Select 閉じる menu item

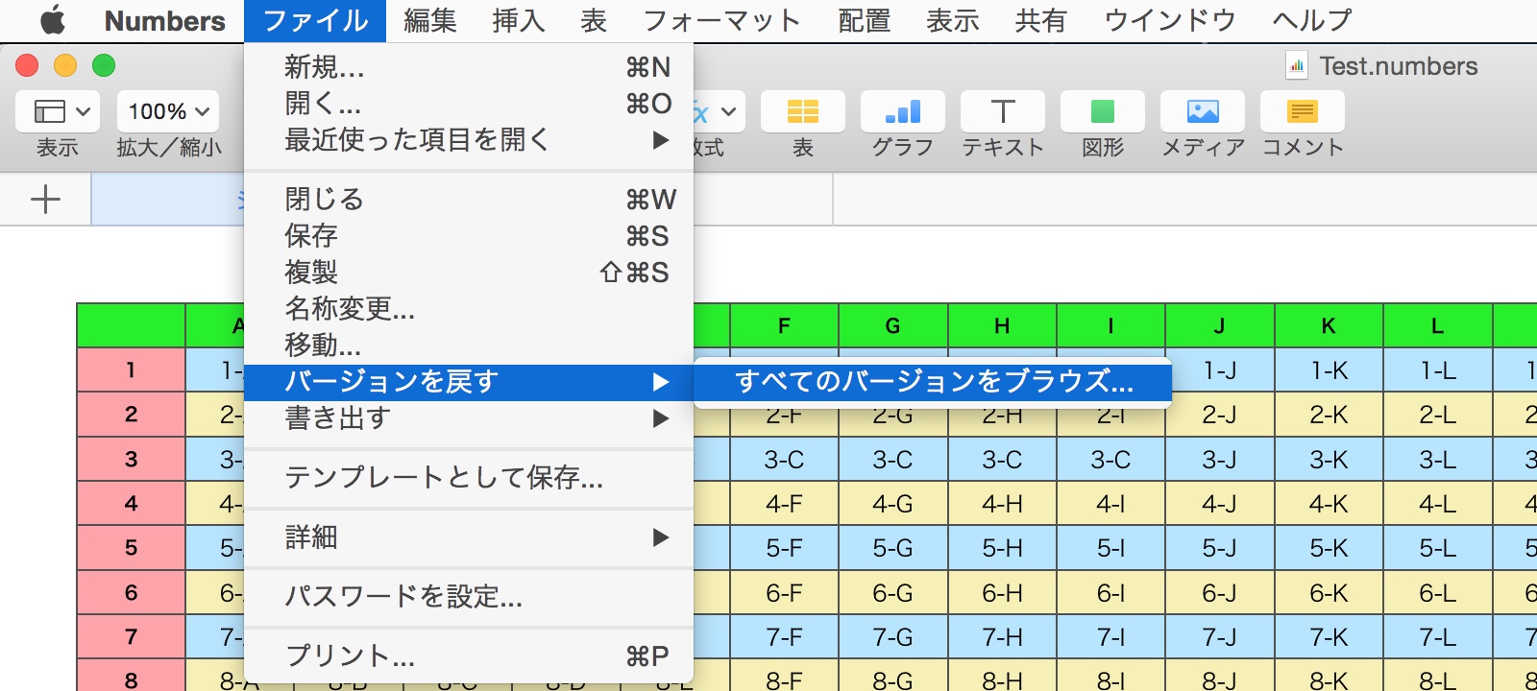click(469, 200)
